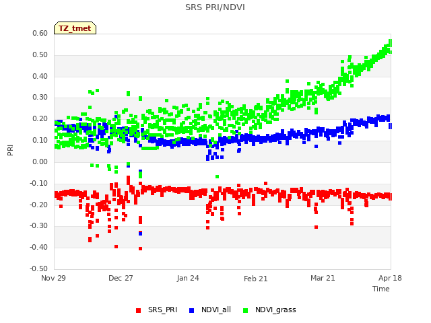Click the -0.10 y-axis tick label
431x323 pixels.
[39, 183]
